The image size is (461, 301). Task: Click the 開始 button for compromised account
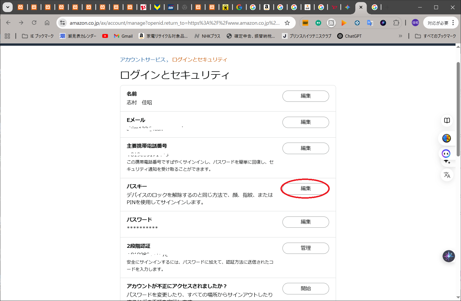tap(306, 289)
